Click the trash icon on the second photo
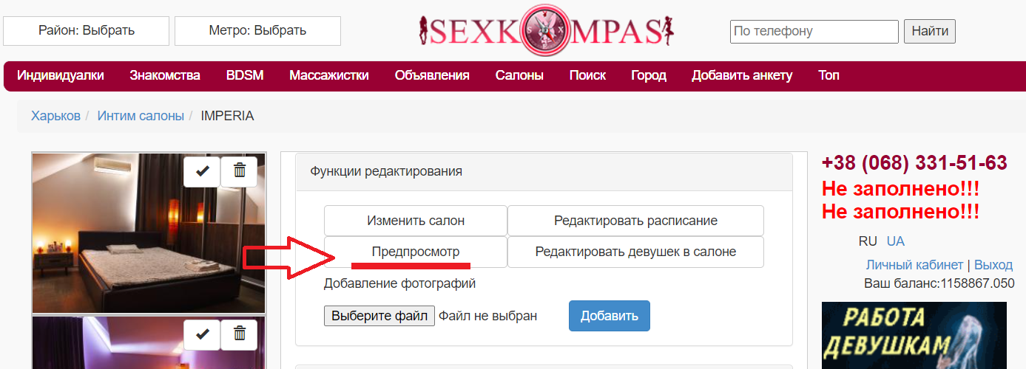1026x369 pixels. (239, 334)
